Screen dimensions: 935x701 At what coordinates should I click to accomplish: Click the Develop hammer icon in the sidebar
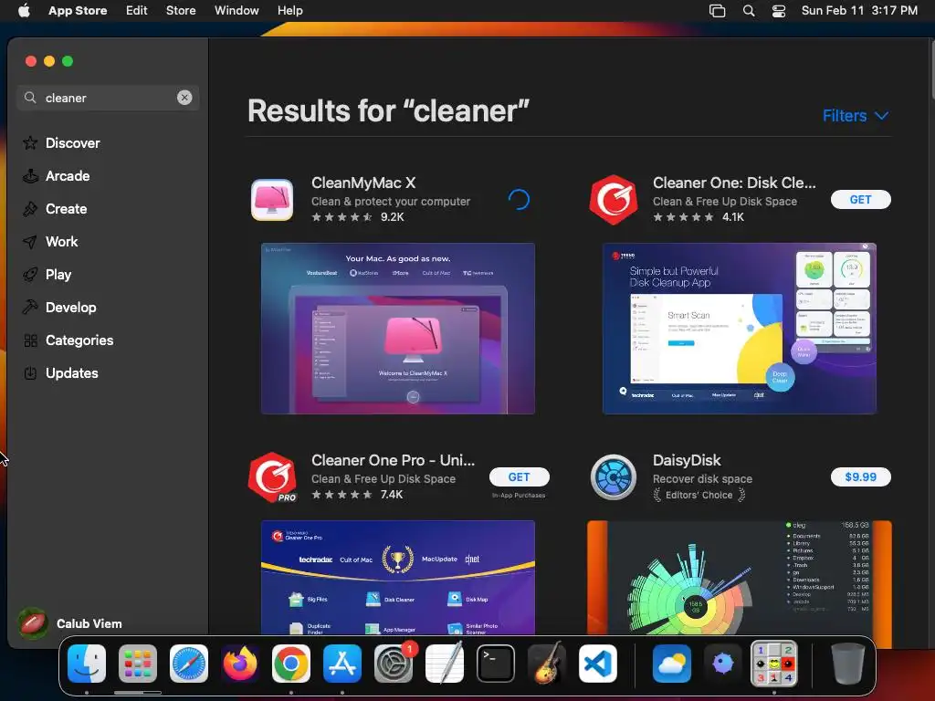(30, 307)
